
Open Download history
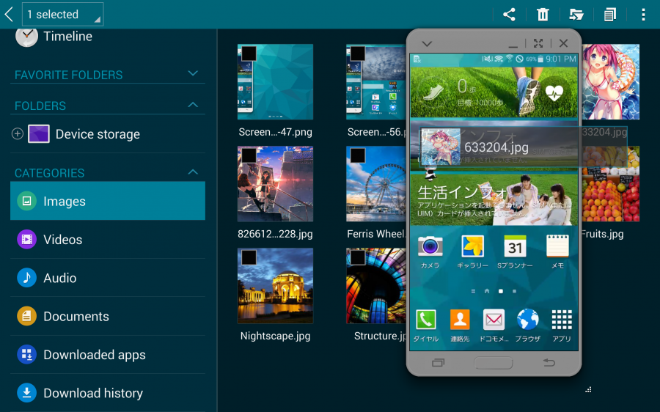click(92, 393)
